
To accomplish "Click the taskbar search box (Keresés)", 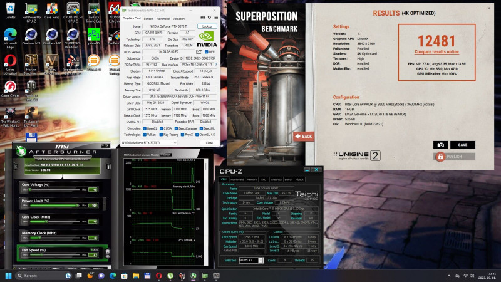I will click(44, 276).
